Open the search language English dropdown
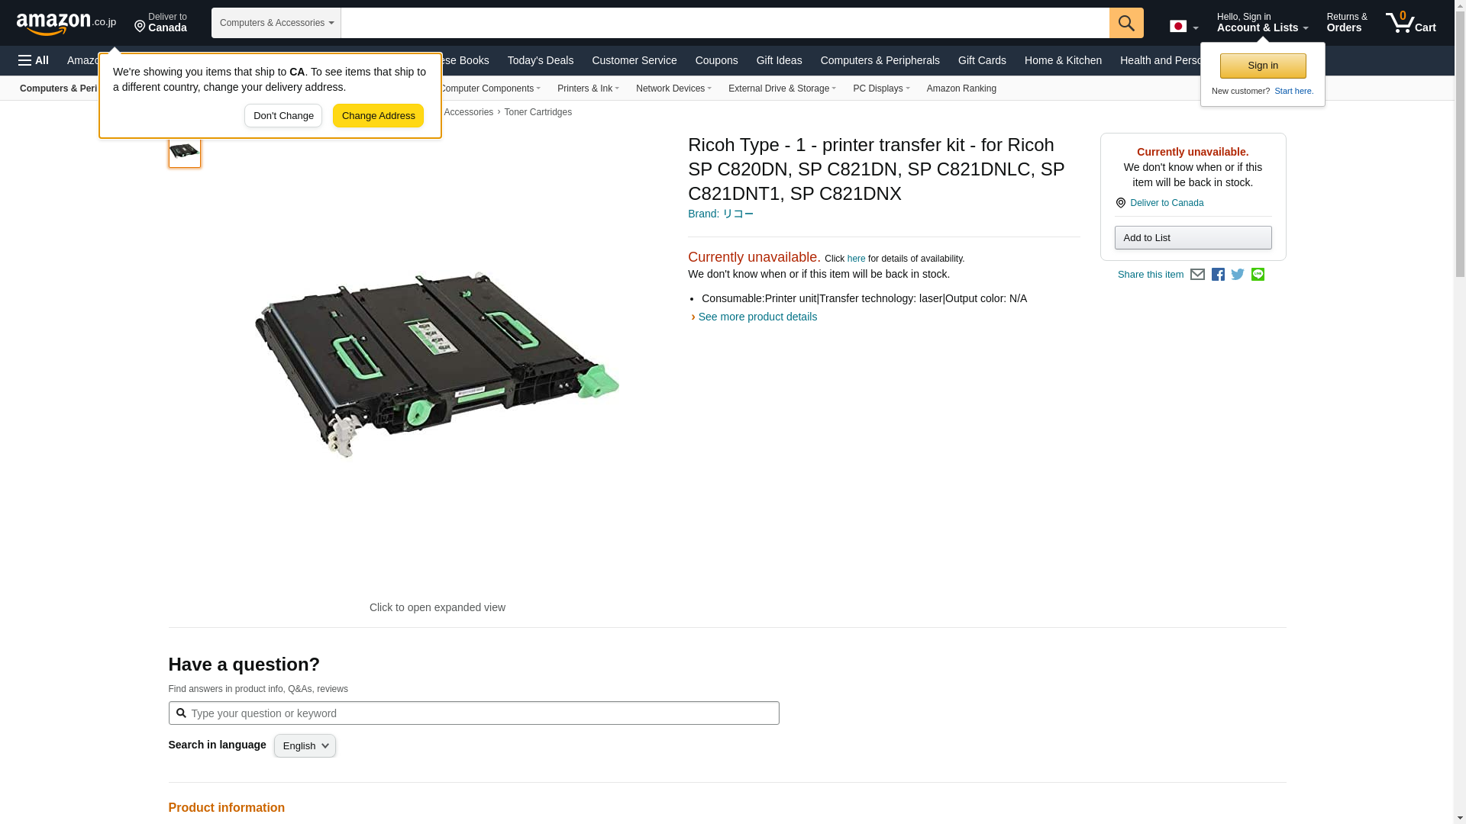Viewport: 1466px width, 824px height. coord(305,745)
